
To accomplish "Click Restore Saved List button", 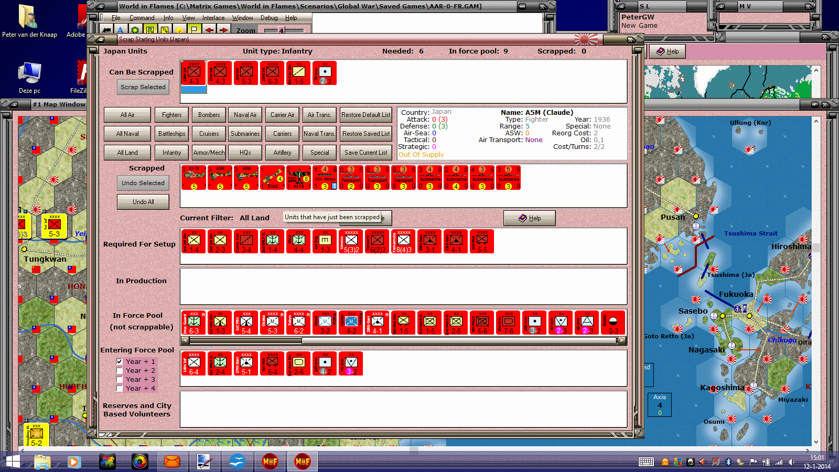I will pos(366,134).
